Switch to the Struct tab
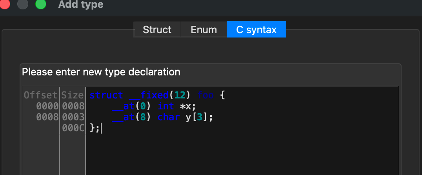The height and width of the screenshot is (175, 422). click(157, 30)
